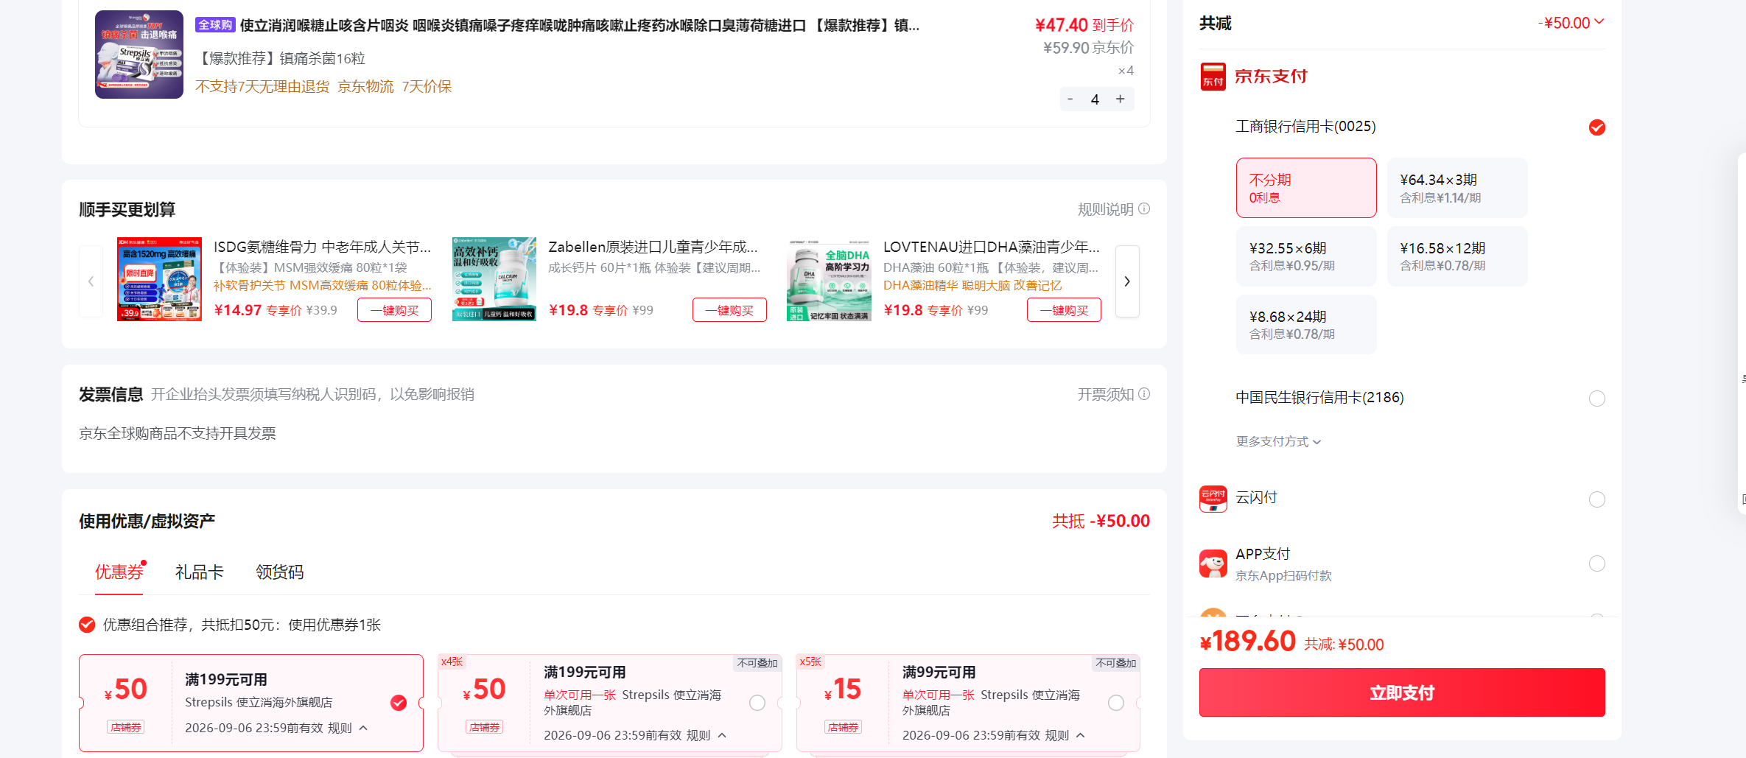Click 一键购买 for ISDG氨糖维骨力
This screenshot has width=1746, height=758.
[x=395, y=310]
